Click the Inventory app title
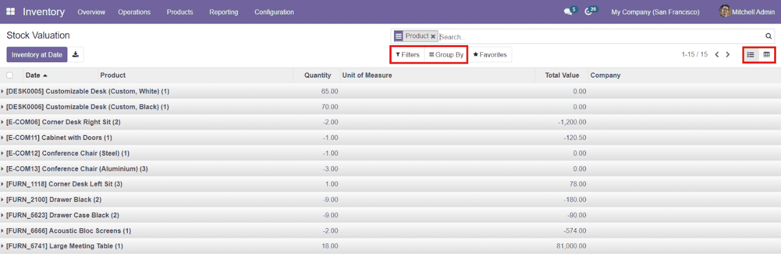 tap(44, 12)
